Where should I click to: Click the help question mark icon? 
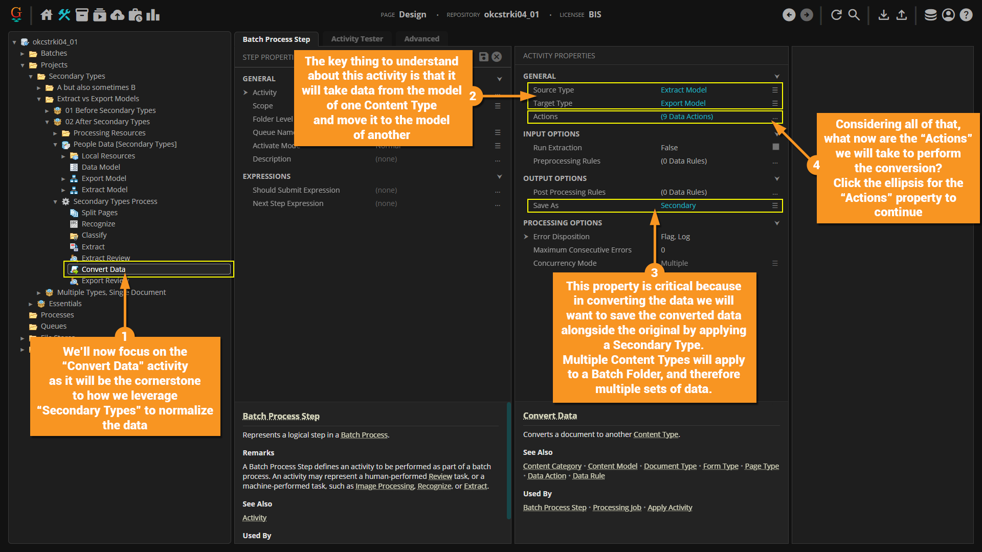point(966,15)
